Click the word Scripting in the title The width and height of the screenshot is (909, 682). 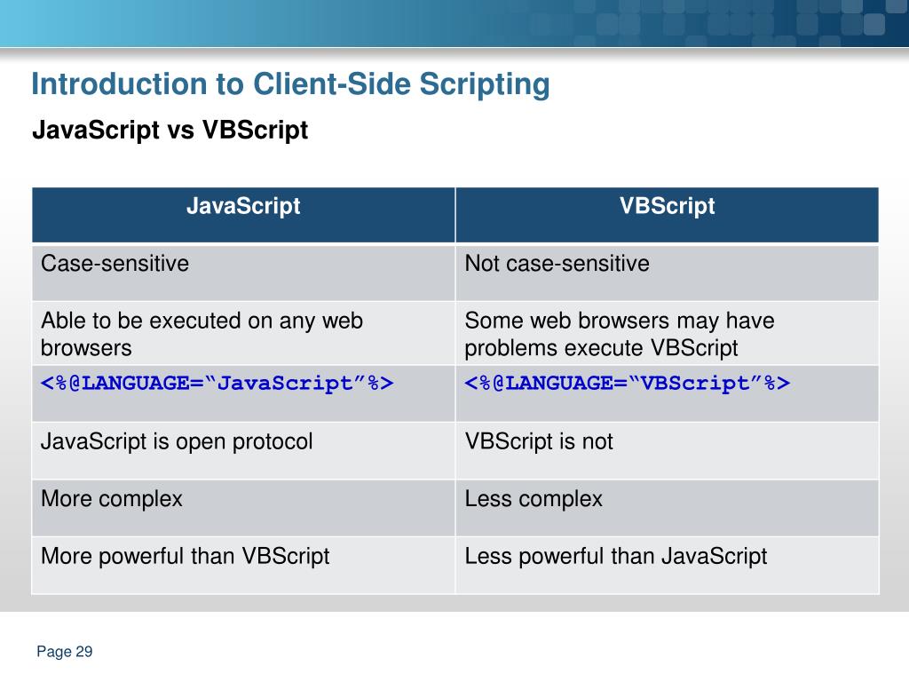[485, 84]
